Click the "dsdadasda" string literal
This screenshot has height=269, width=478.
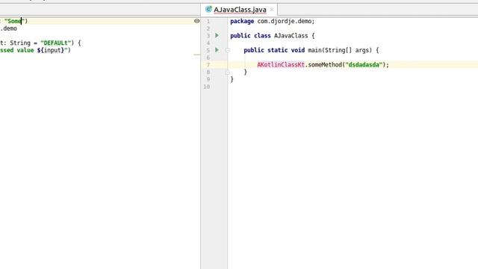[364, 65]
